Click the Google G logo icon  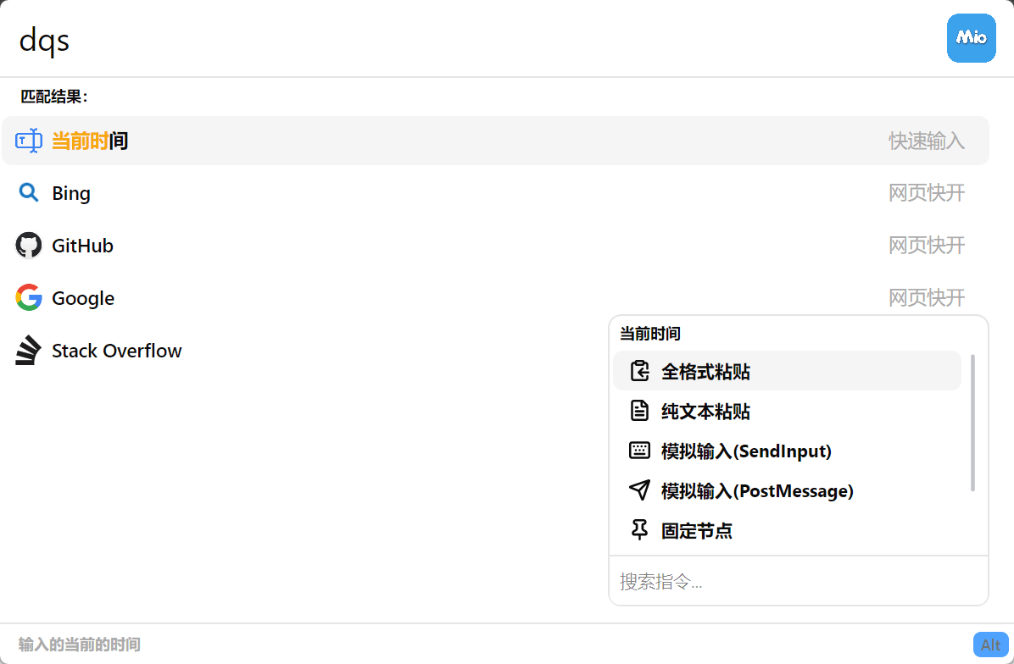[29, 298]
